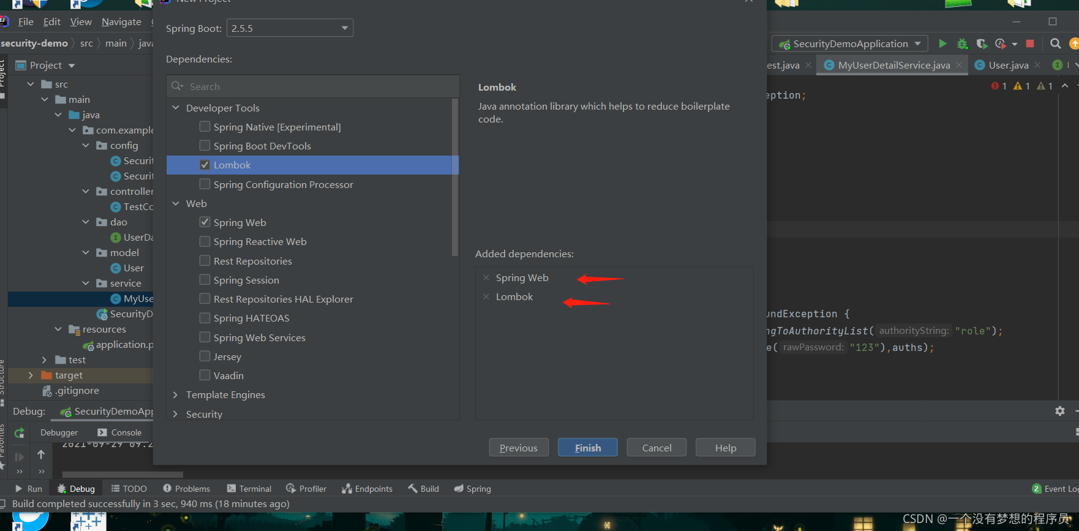Check Spring HATEOAS checkbox

(x=205, y=318)
